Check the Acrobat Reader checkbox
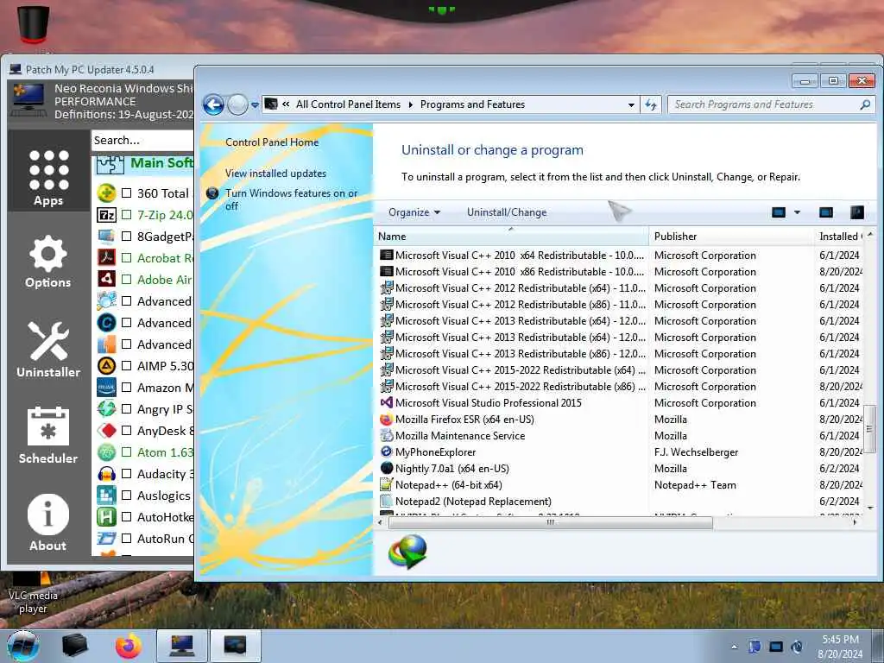The height and width of the screenshot is (663, 884). [127, 257]
